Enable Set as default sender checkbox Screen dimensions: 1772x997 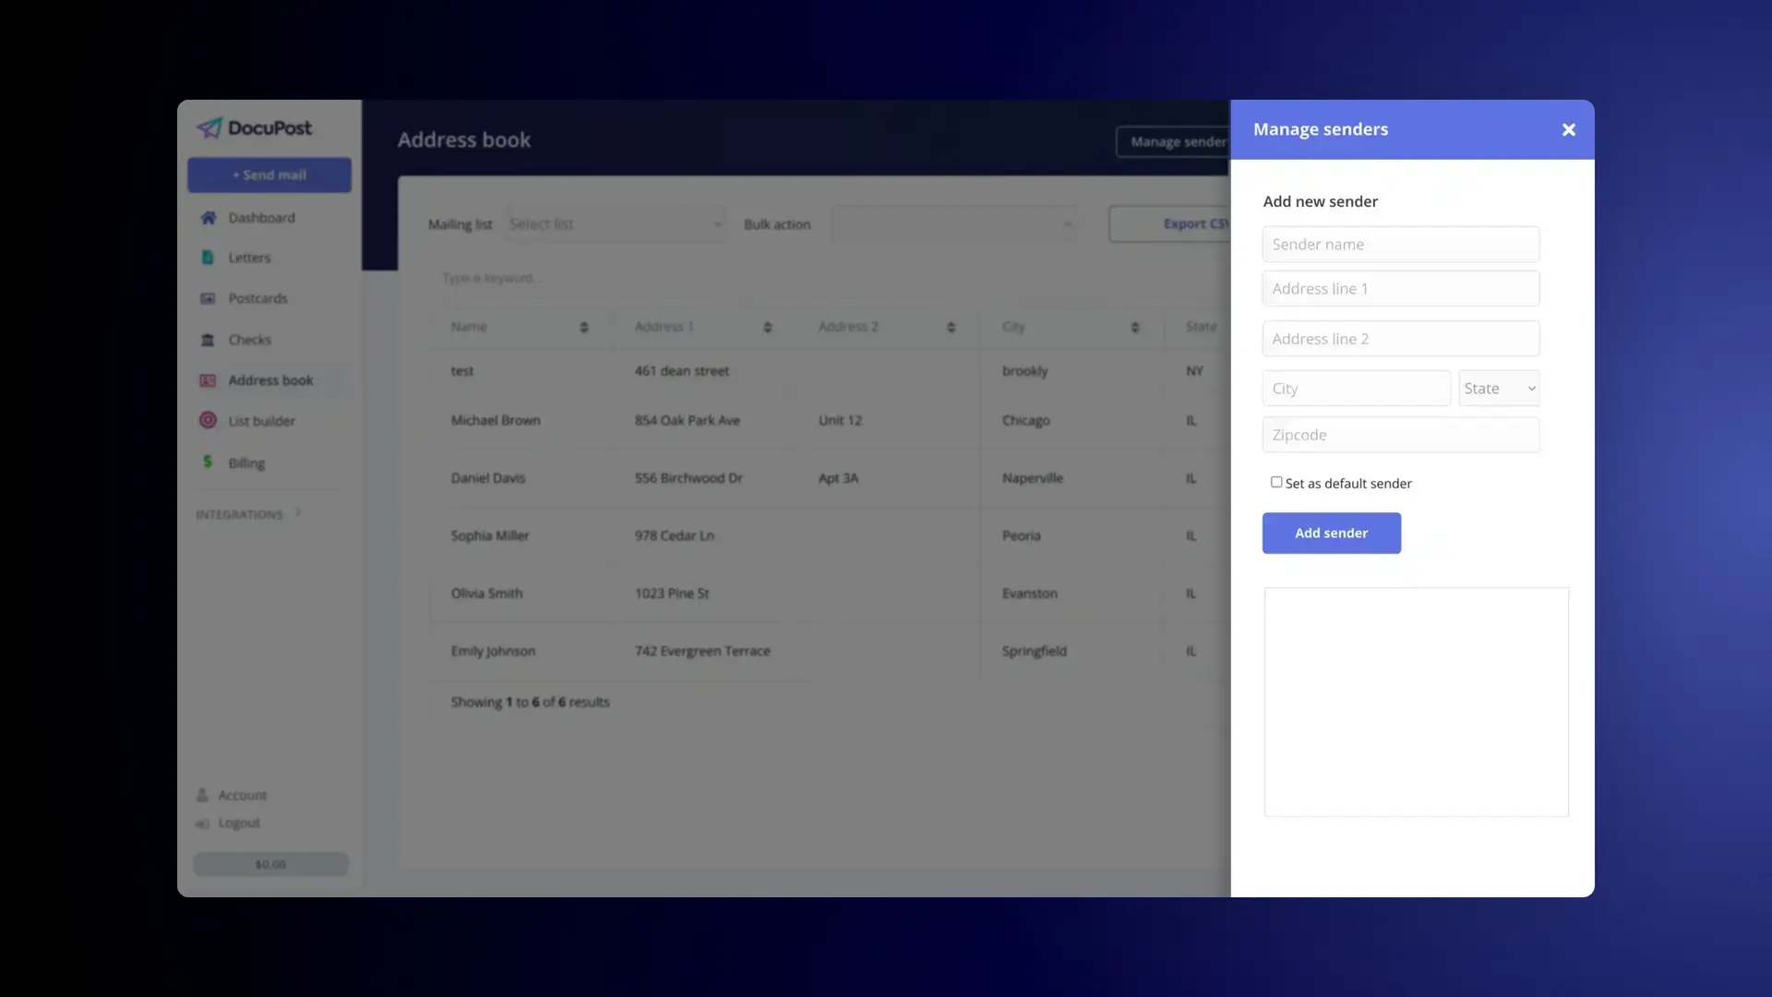pos(1275,482)
